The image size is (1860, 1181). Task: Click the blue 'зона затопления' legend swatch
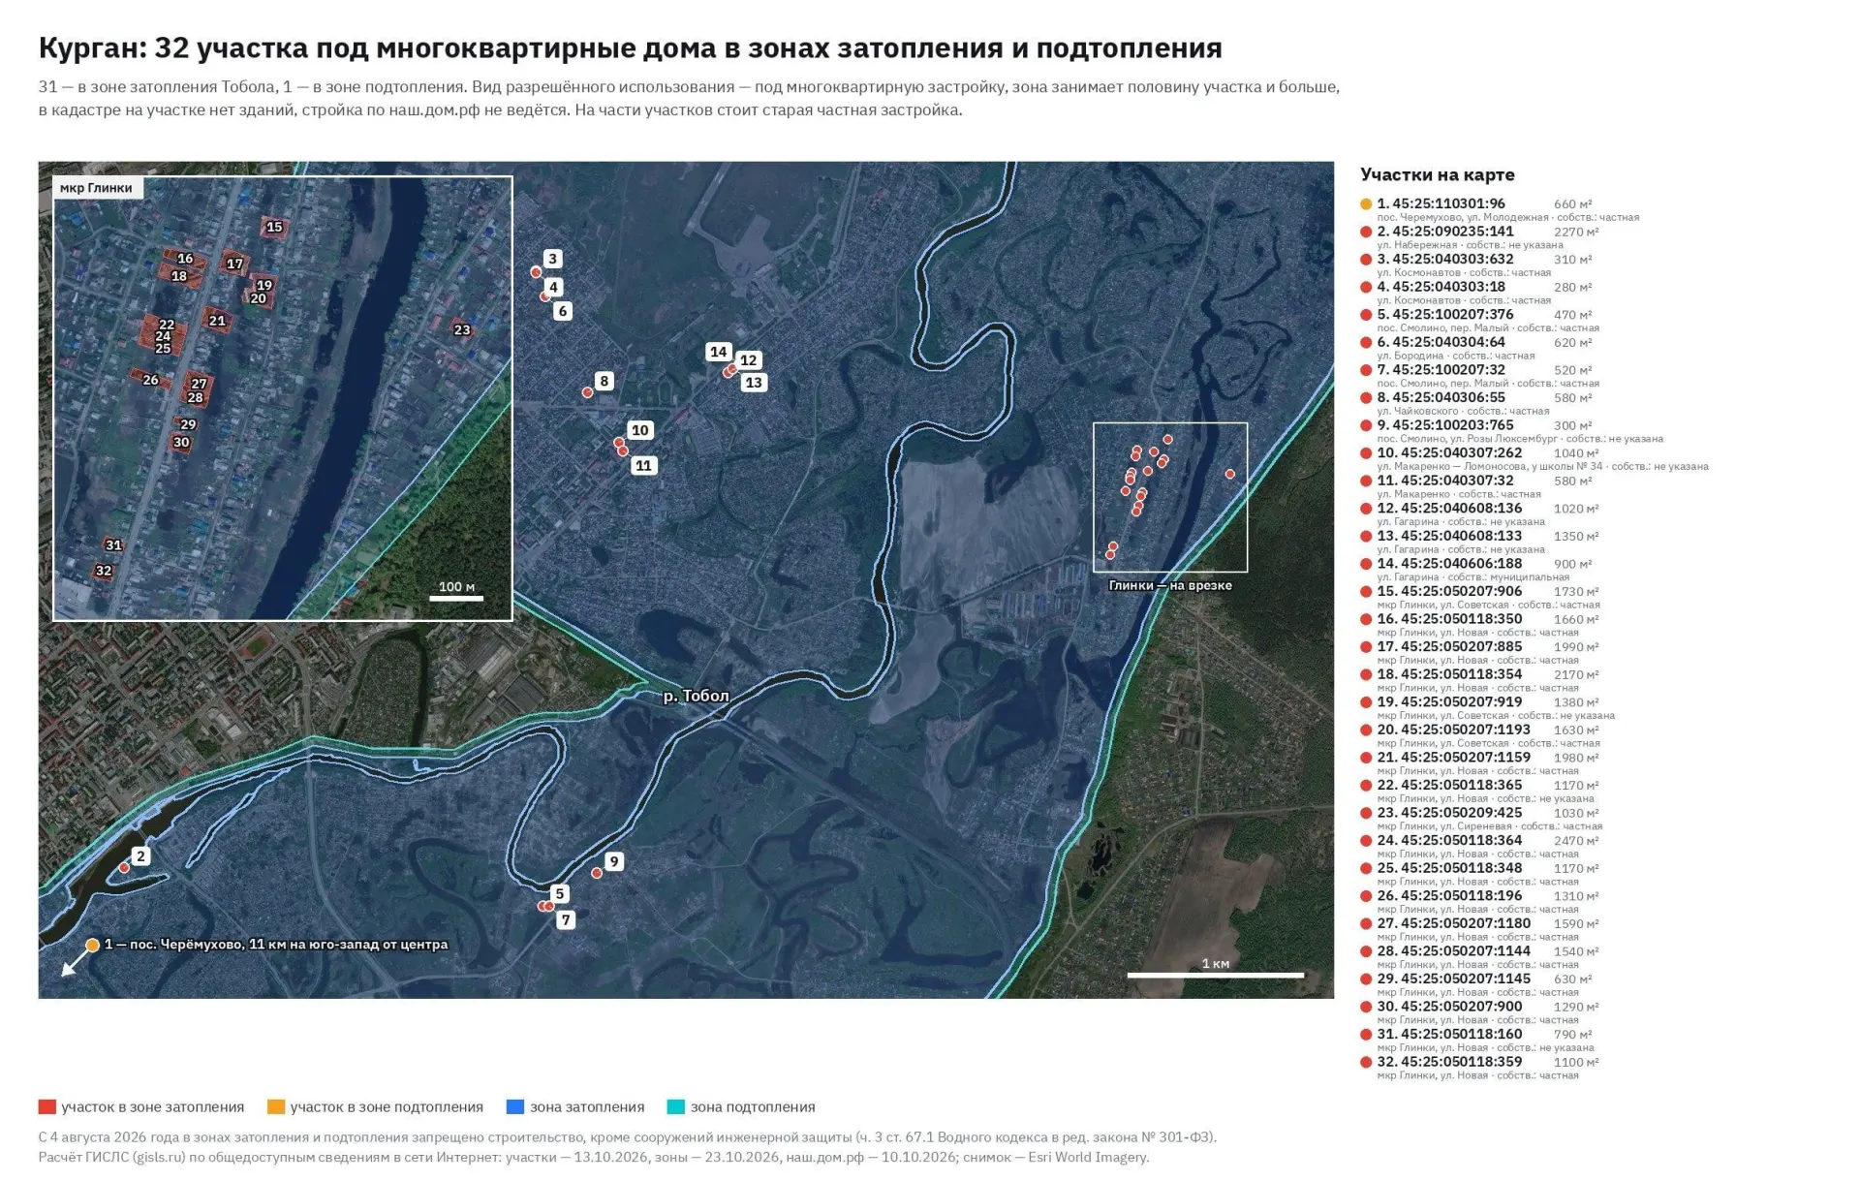[515, 1106]
